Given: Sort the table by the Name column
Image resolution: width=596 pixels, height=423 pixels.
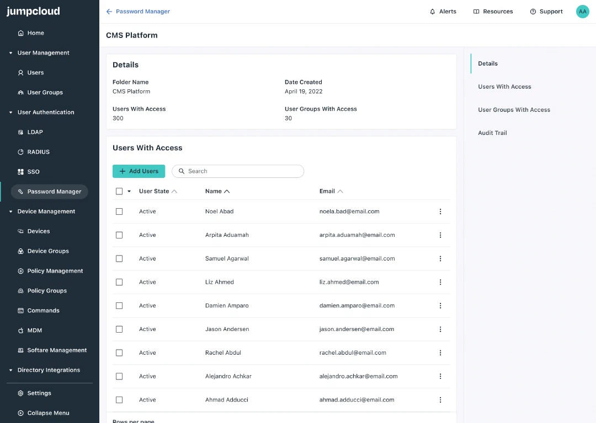Looking at the screenshot, I should 217,191.
